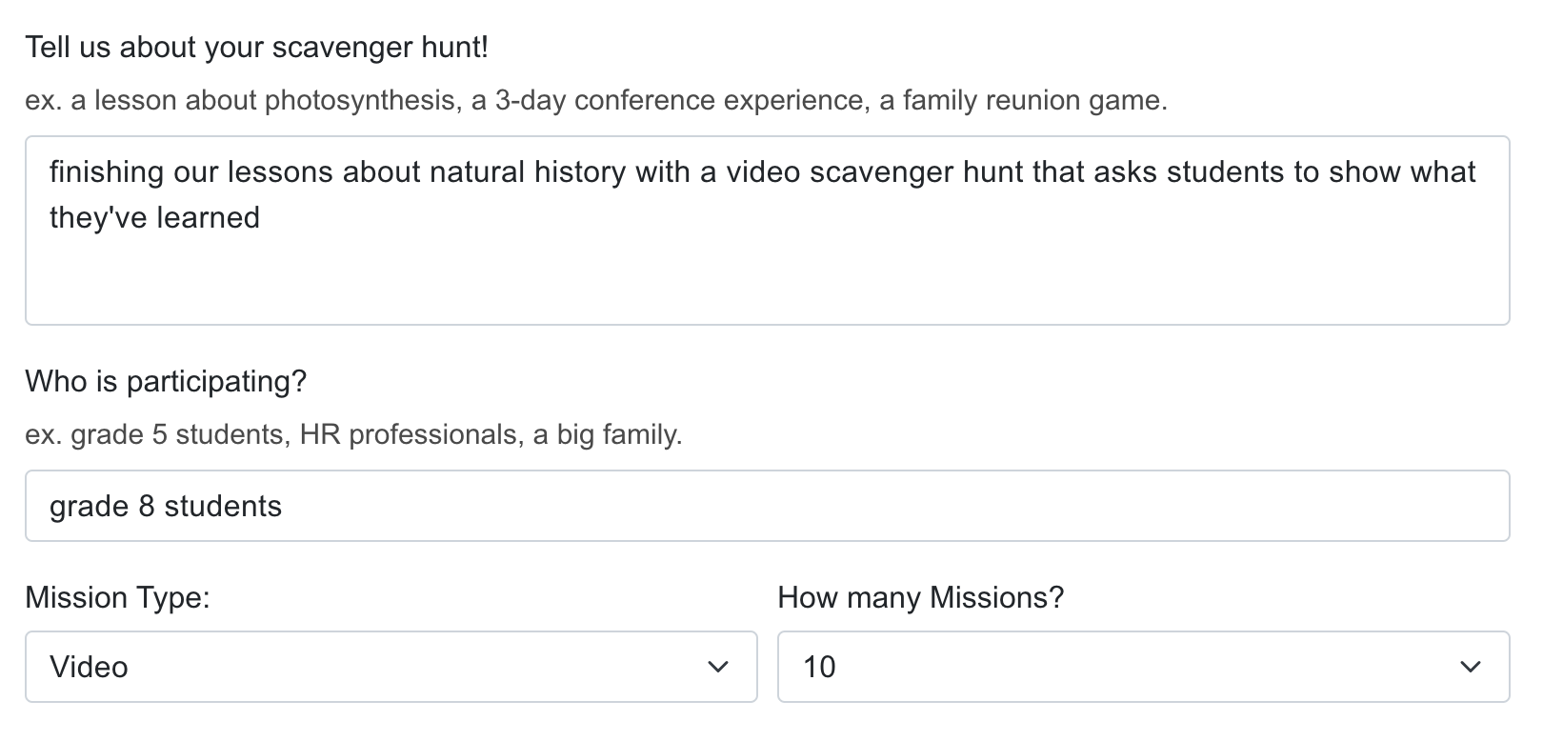Click the end of the they've learned text
Image resolution: width=1543 pixels, height=741 pixels.
(262, 217)
